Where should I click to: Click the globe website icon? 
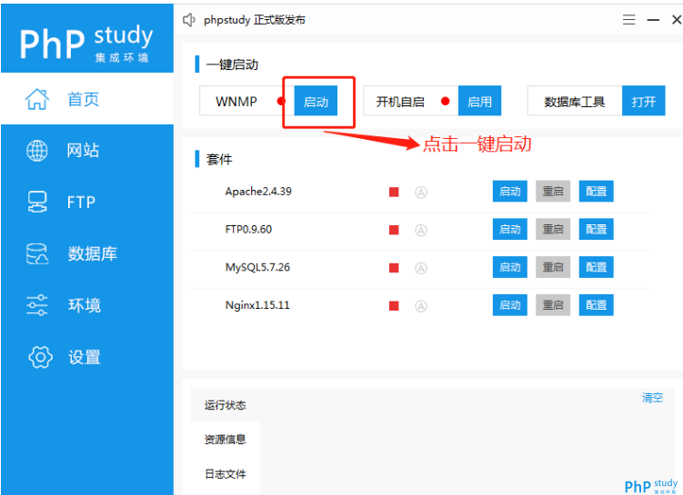point(37,151)
